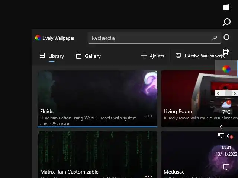This screenshot has height=178, width=238.
Task: Click magnifier icon in Recherche box
Action: click(x=215, y=38)
